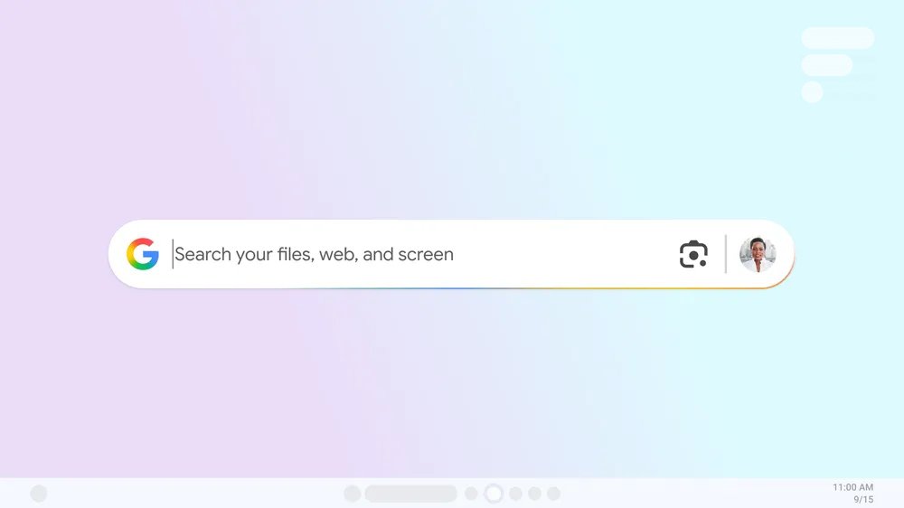The image size is (904, 508).
Task: Open Google Lens camera search icon
Action: point(693,254)
